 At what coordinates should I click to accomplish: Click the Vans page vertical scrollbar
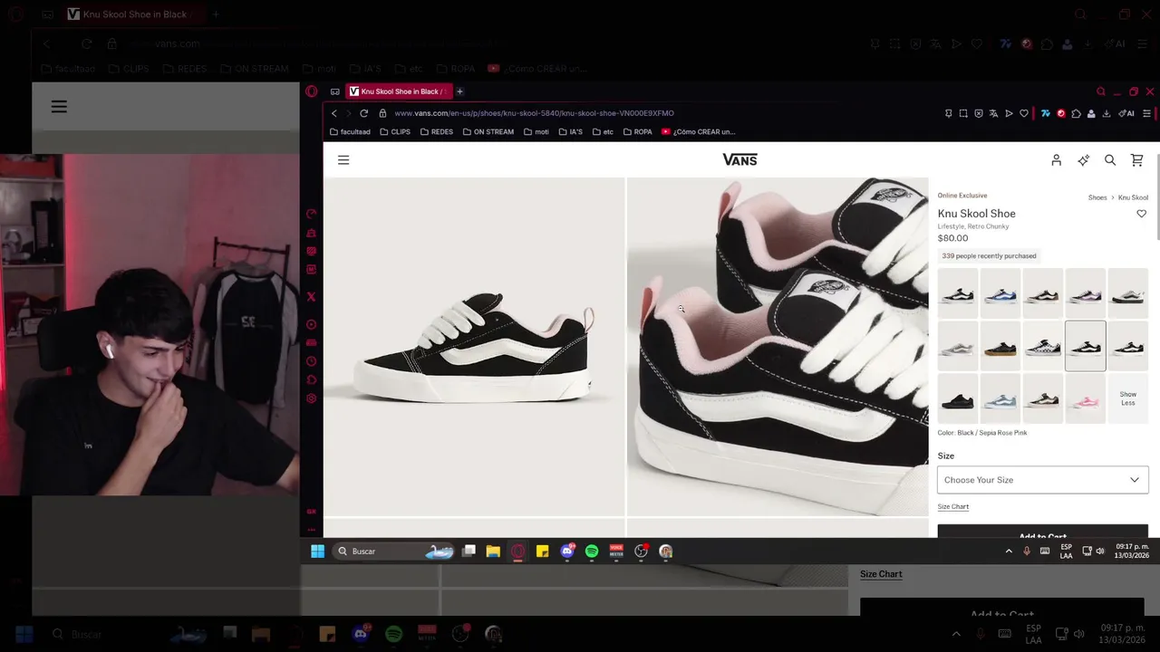tap(1157, 199)
